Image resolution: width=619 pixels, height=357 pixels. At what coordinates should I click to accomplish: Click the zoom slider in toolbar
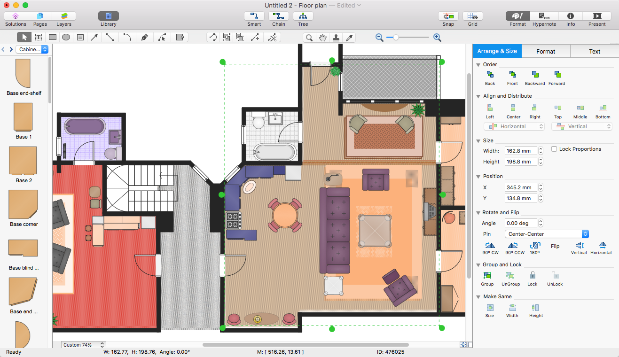click(x=408, y=38)
